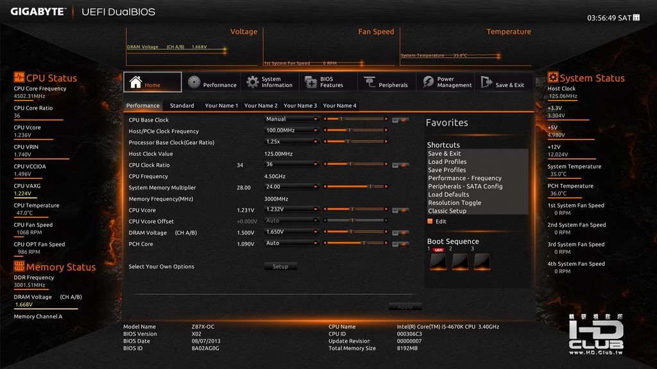657x369 pixels.
Task: Click the Performance - Frequency shortcut
Action: pos(465,178)
